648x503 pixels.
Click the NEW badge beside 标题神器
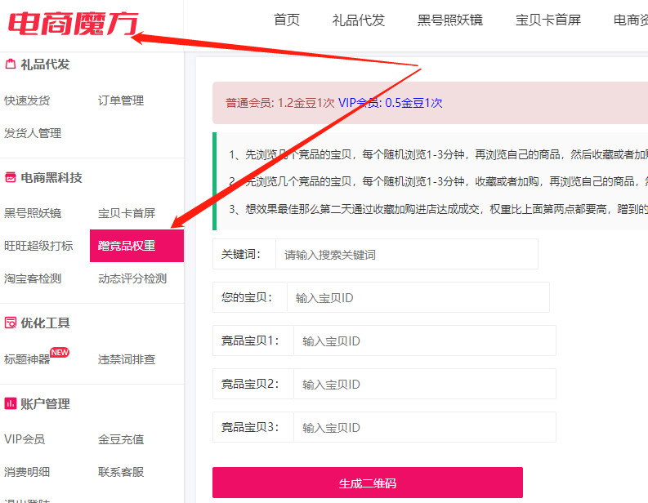coord(60,352)
